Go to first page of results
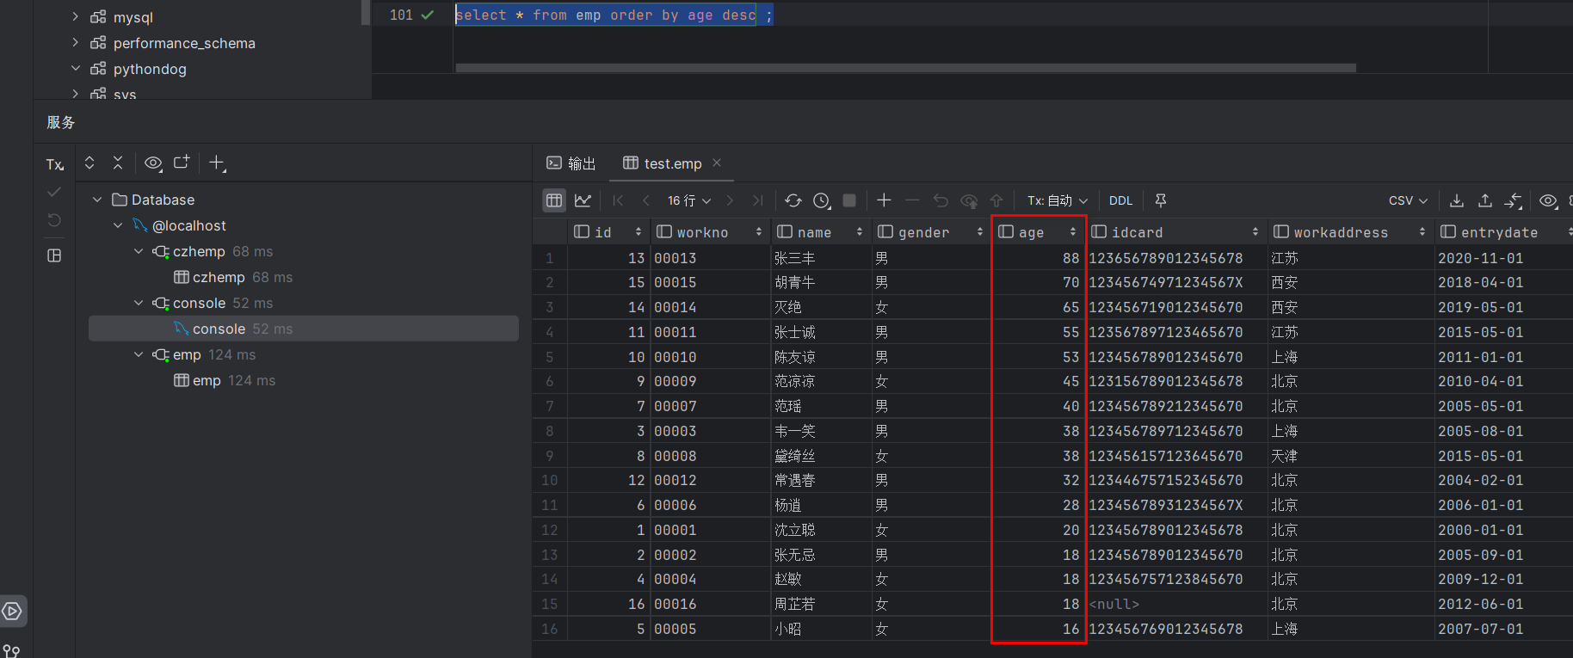Viewport: 1573px width, 658px height. 618,200
